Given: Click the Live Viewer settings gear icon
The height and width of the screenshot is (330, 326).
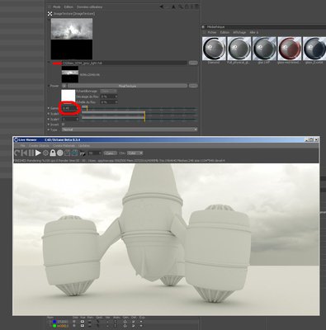Looking at the screenshot, I should pyautogui.click(x=45, y=153).
